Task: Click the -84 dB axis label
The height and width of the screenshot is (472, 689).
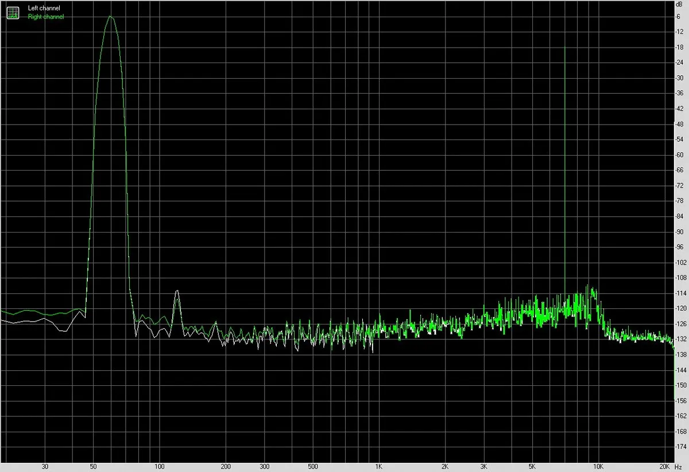Action: (x=679, y=216)
